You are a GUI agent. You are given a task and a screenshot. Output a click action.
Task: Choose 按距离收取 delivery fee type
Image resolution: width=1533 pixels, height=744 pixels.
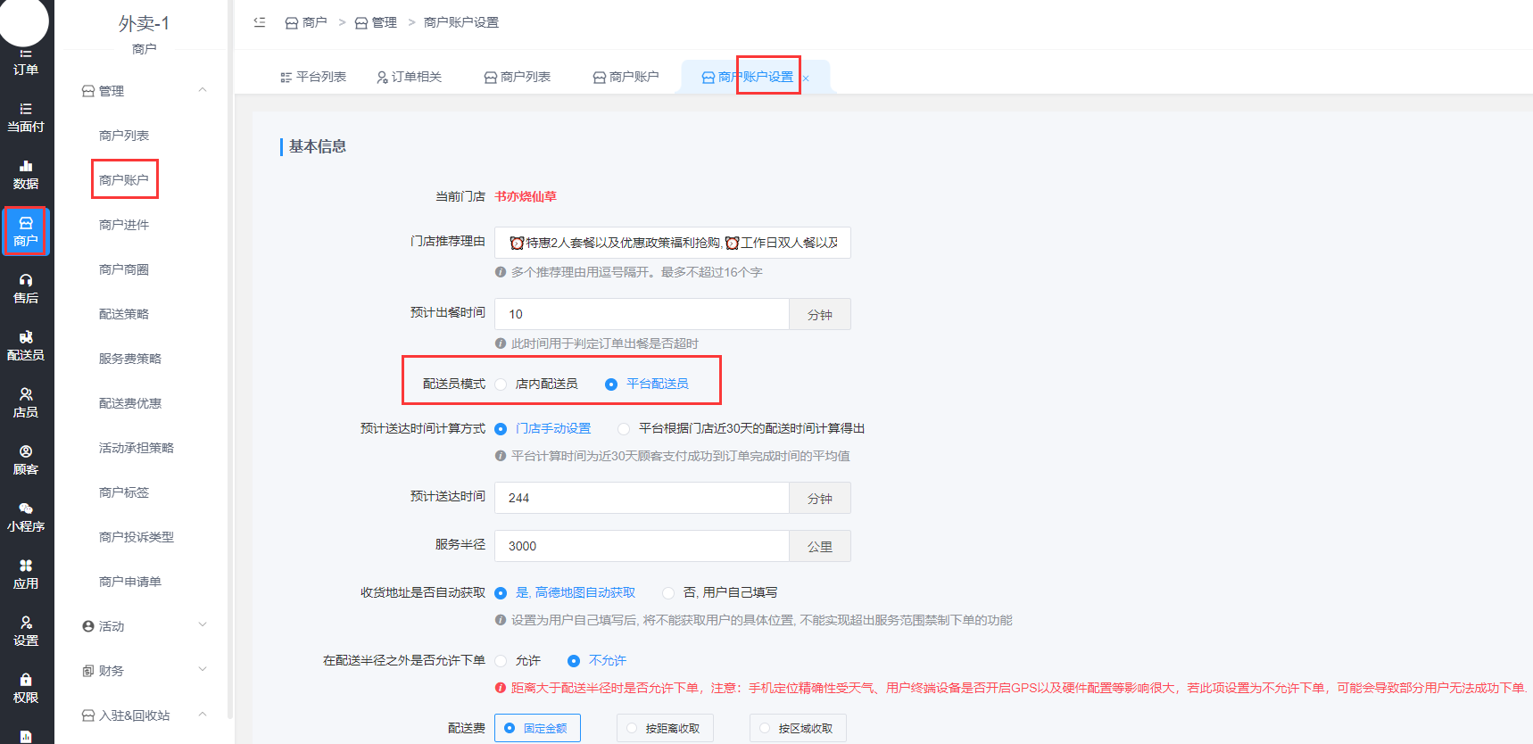pos(665,728)
